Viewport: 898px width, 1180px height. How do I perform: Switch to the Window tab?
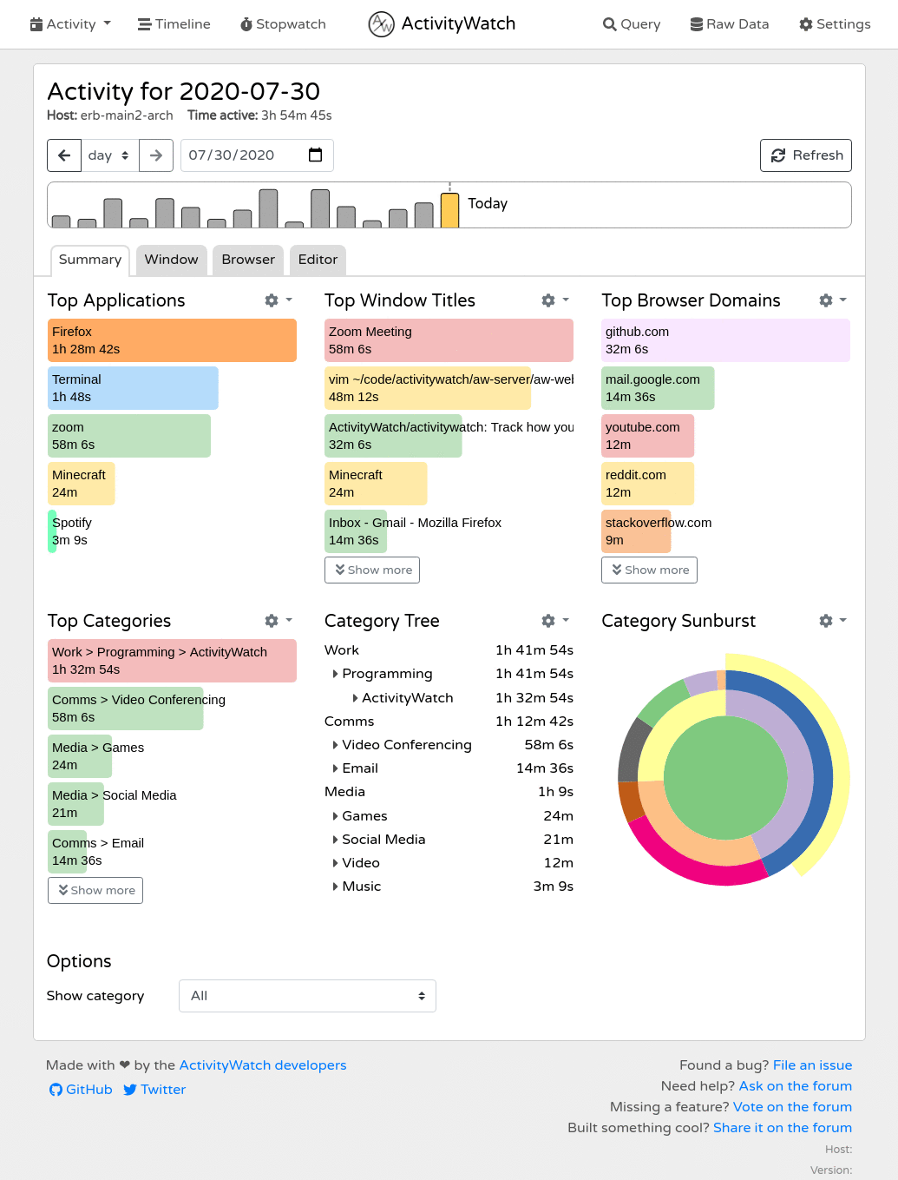171,260
